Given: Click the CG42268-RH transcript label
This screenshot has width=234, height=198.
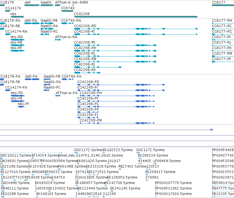Looking at the screenshot, I should tap(85, 48).
